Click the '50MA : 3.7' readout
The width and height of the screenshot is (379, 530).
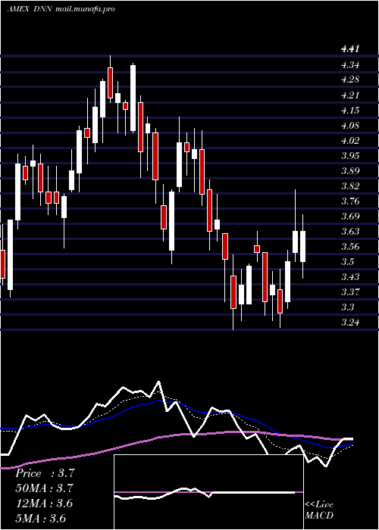(44, 488)
